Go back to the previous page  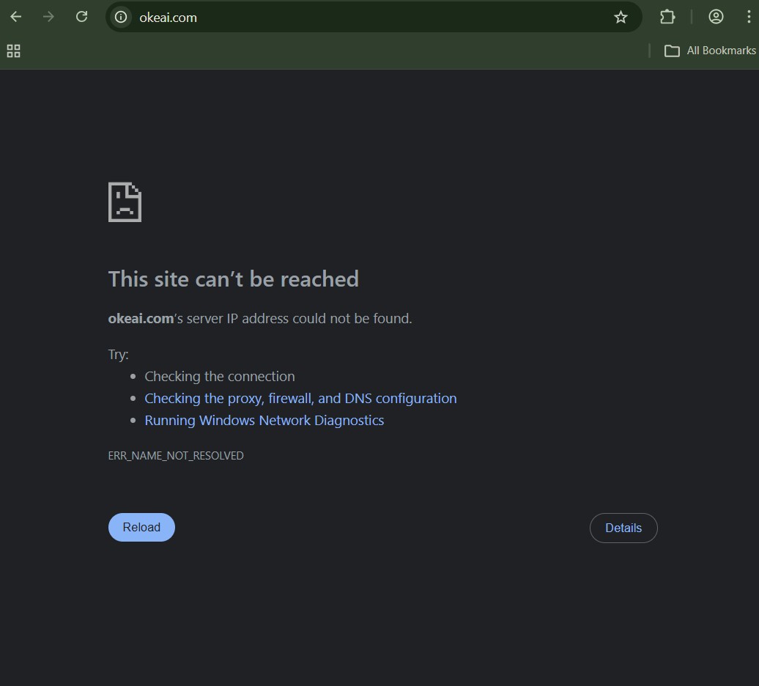(x=16, y=17)
